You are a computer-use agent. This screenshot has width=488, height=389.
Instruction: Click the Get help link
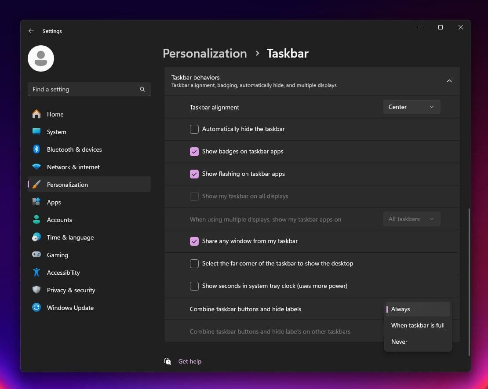pyautogui.click(x=189, y=361)
